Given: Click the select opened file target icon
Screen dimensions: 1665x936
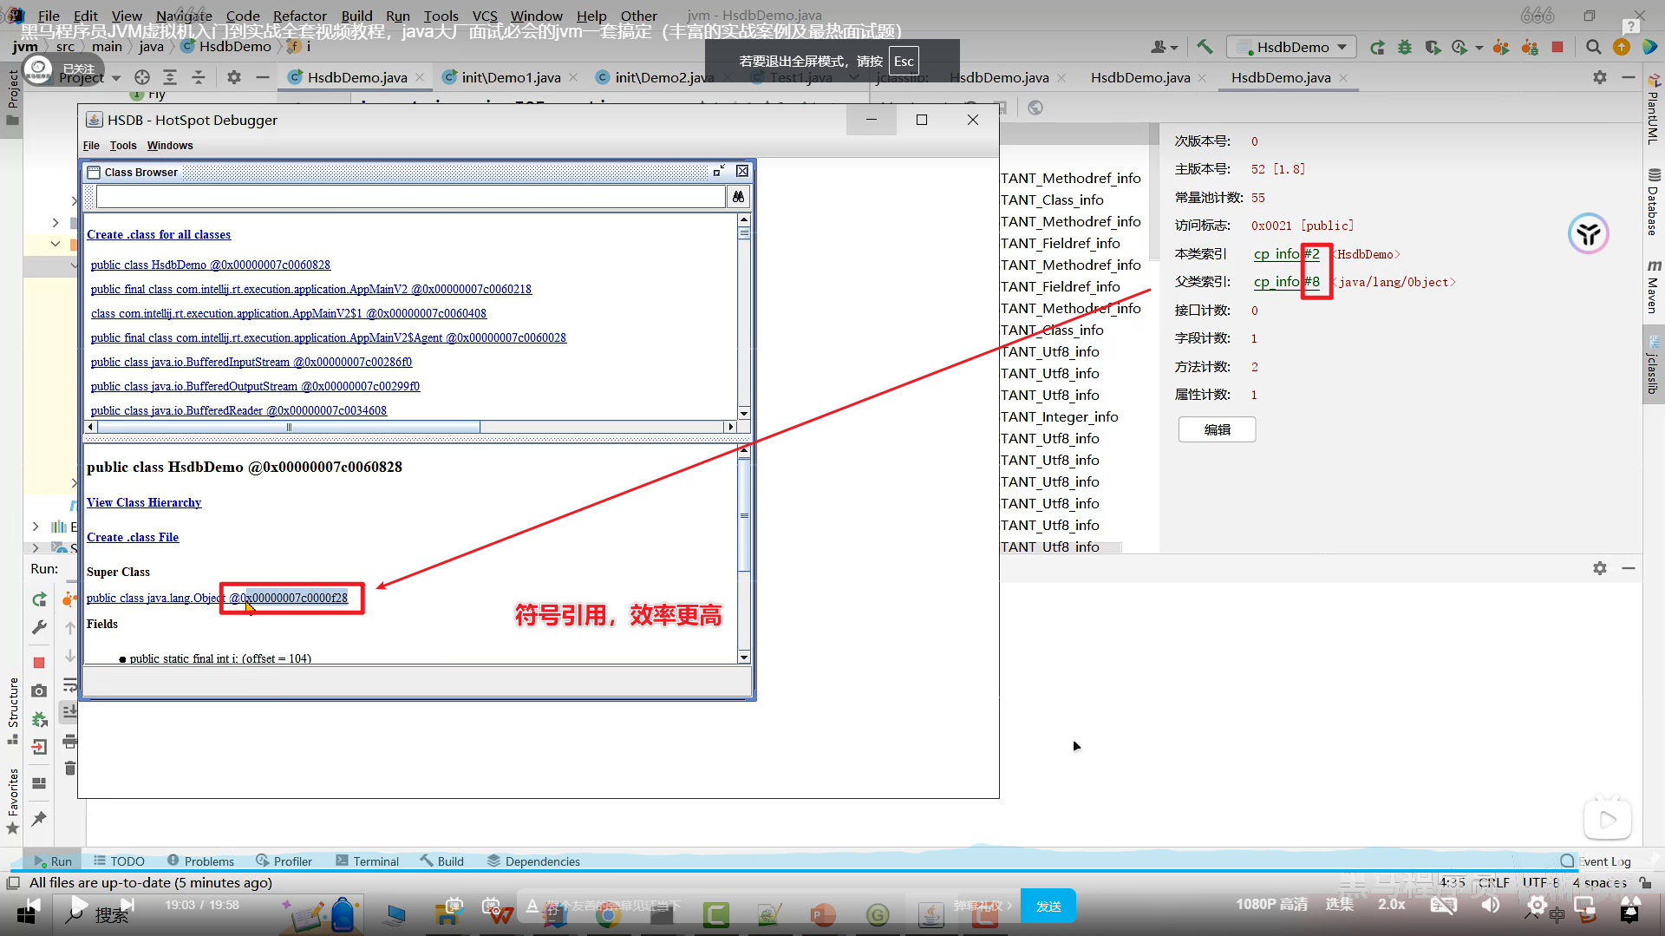Looking at the screenshot, I should [x=142, y=77].
